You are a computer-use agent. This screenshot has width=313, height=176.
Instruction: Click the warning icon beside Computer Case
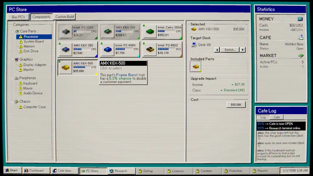(20, 107)
